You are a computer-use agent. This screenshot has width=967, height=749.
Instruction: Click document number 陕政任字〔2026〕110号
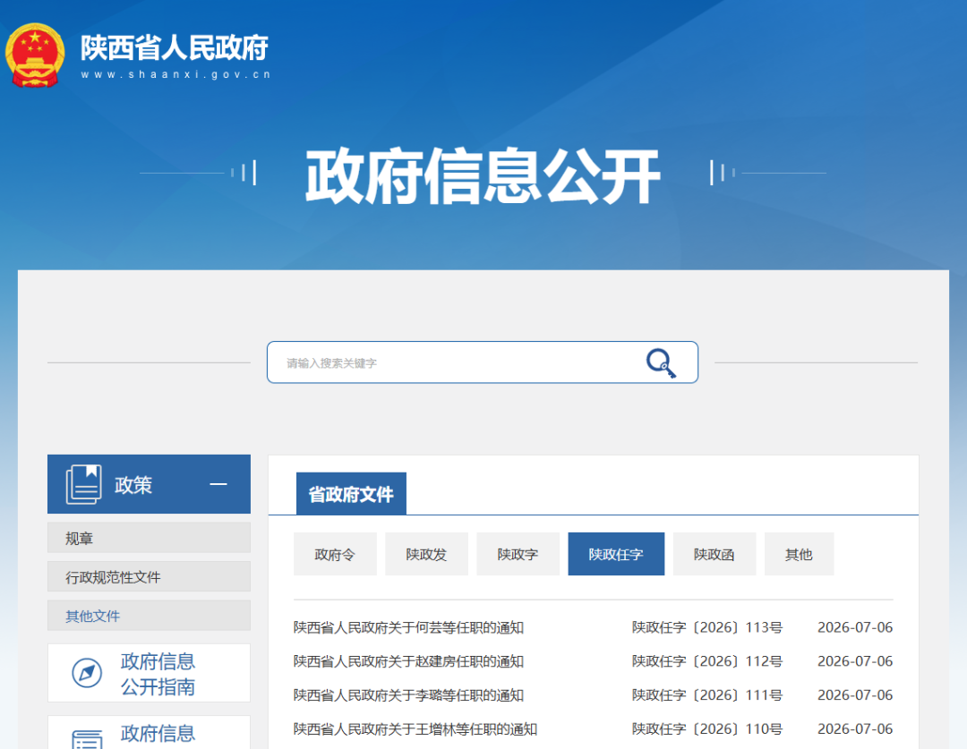click(x=706, y=729)
